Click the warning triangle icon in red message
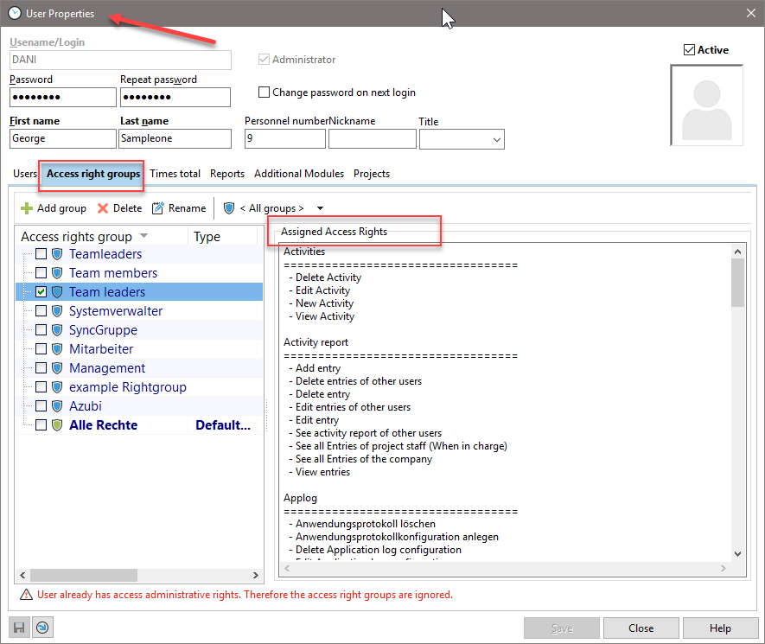 tap(26, 595)
